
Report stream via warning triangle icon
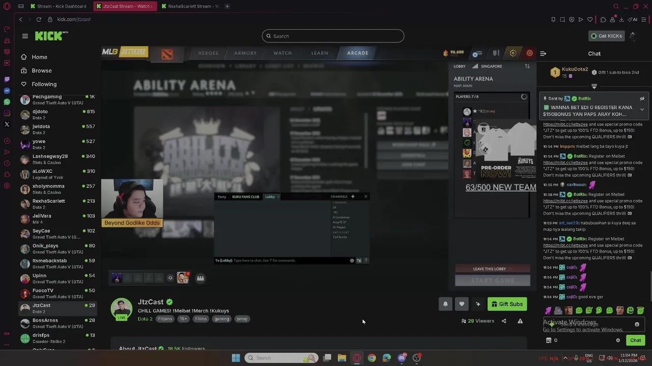pyautogui.click(x=520, y=321)
